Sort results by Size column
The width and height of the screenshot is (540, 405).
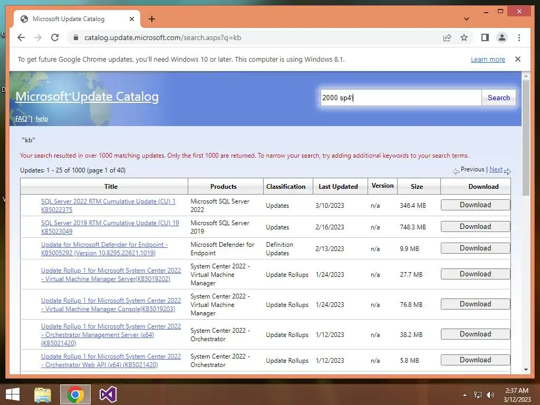click(417, 186)
